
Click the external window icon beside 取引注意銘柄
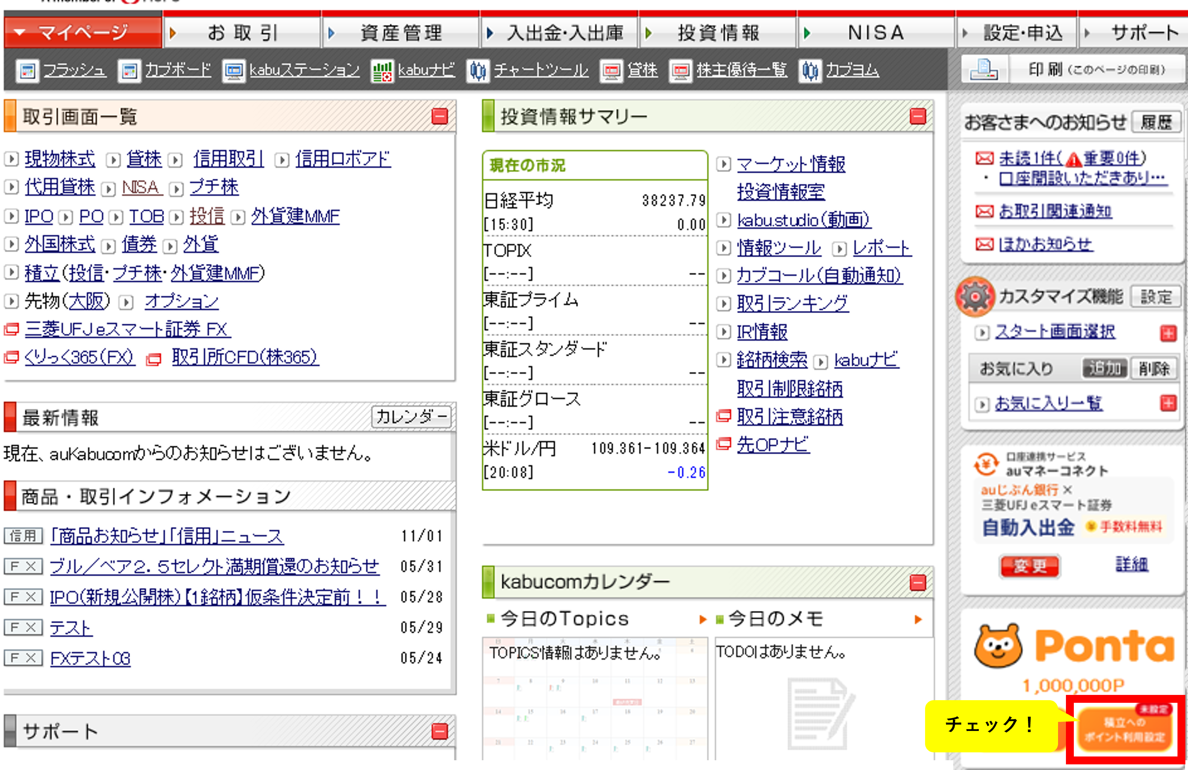724,416
